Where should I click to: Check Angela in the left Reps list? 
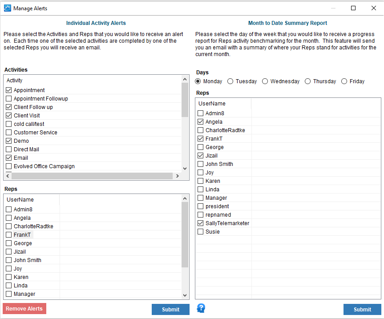pos(9,218)
